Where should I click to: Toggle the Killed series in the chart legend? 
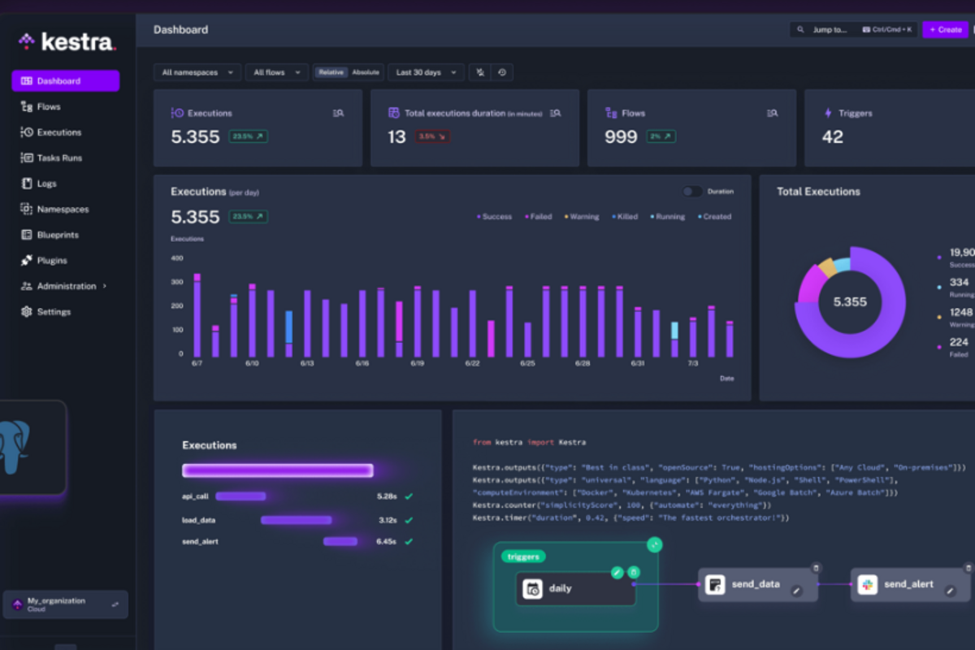coord(625,217)
